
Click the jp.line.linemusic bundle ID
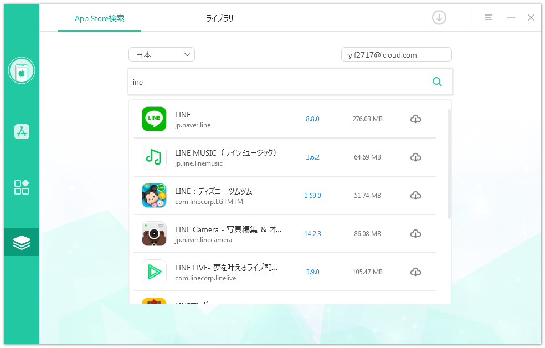pos(198,163)
